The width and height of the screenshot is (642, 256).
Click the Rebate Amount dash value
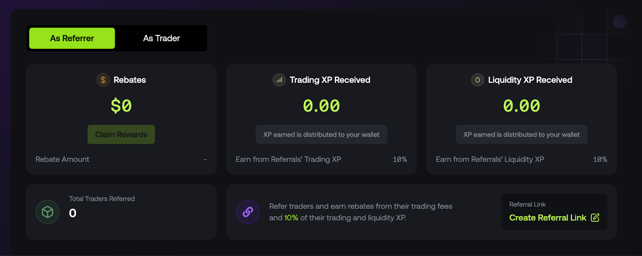point(205,159)
